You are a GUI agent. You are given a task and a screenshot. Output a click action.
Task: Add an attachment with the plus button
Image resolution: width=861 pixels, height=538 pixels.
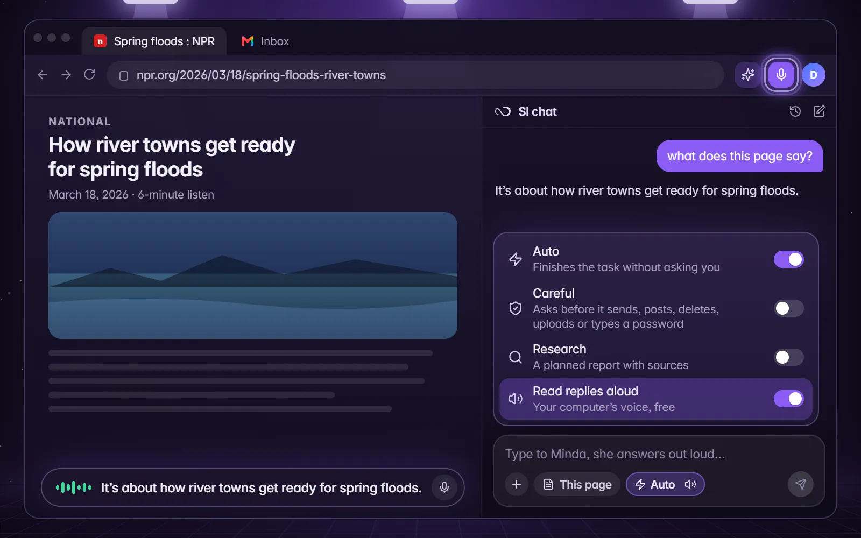517,484
